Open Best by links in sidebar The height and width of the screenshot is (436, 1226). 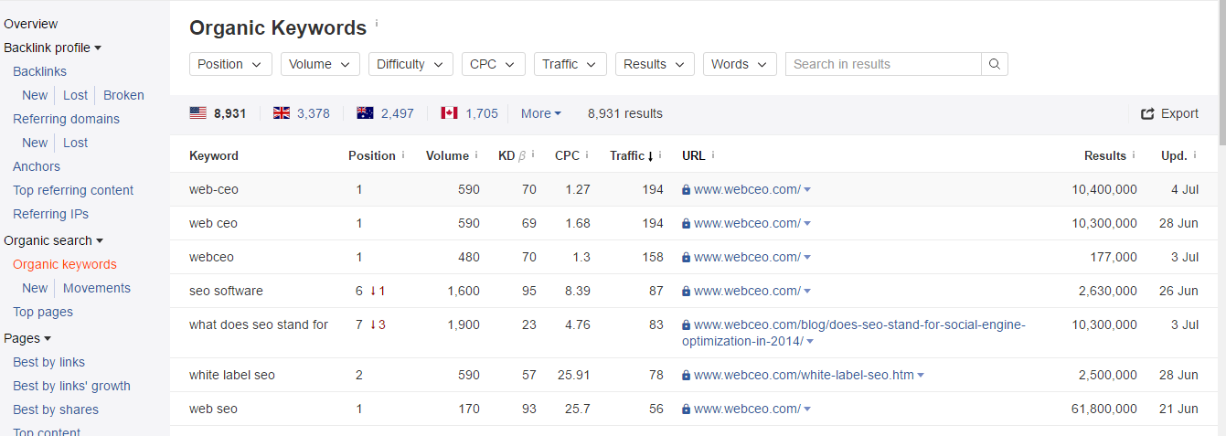click(x=48, y=362)
